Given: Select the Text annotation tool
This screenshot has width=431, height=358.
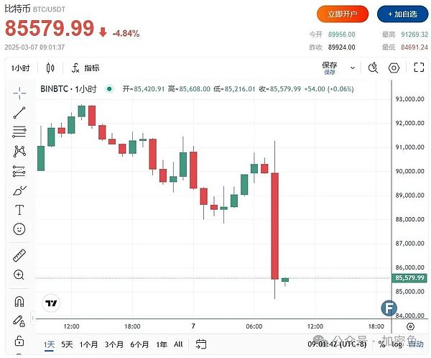Looking at the screenshot, I should click(19, 210).
